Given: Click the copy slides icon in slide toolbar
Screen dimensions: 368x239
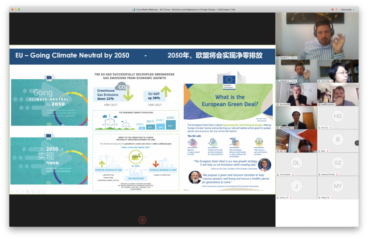Looking at the screenshot, I should coord(28,192).
